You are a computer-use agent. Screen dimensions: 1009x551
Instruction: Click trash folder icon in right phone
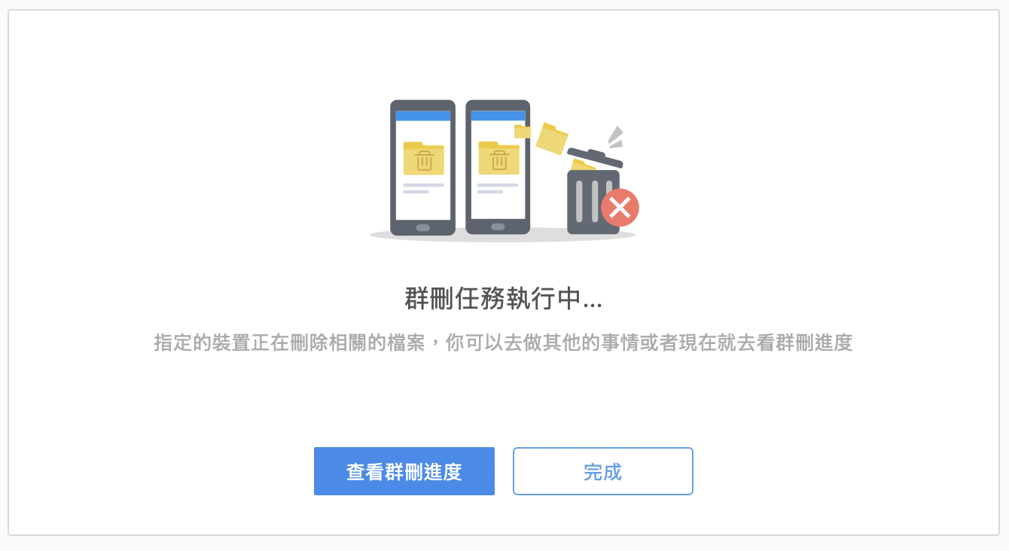pyautogui.click(x=498, y=158)
